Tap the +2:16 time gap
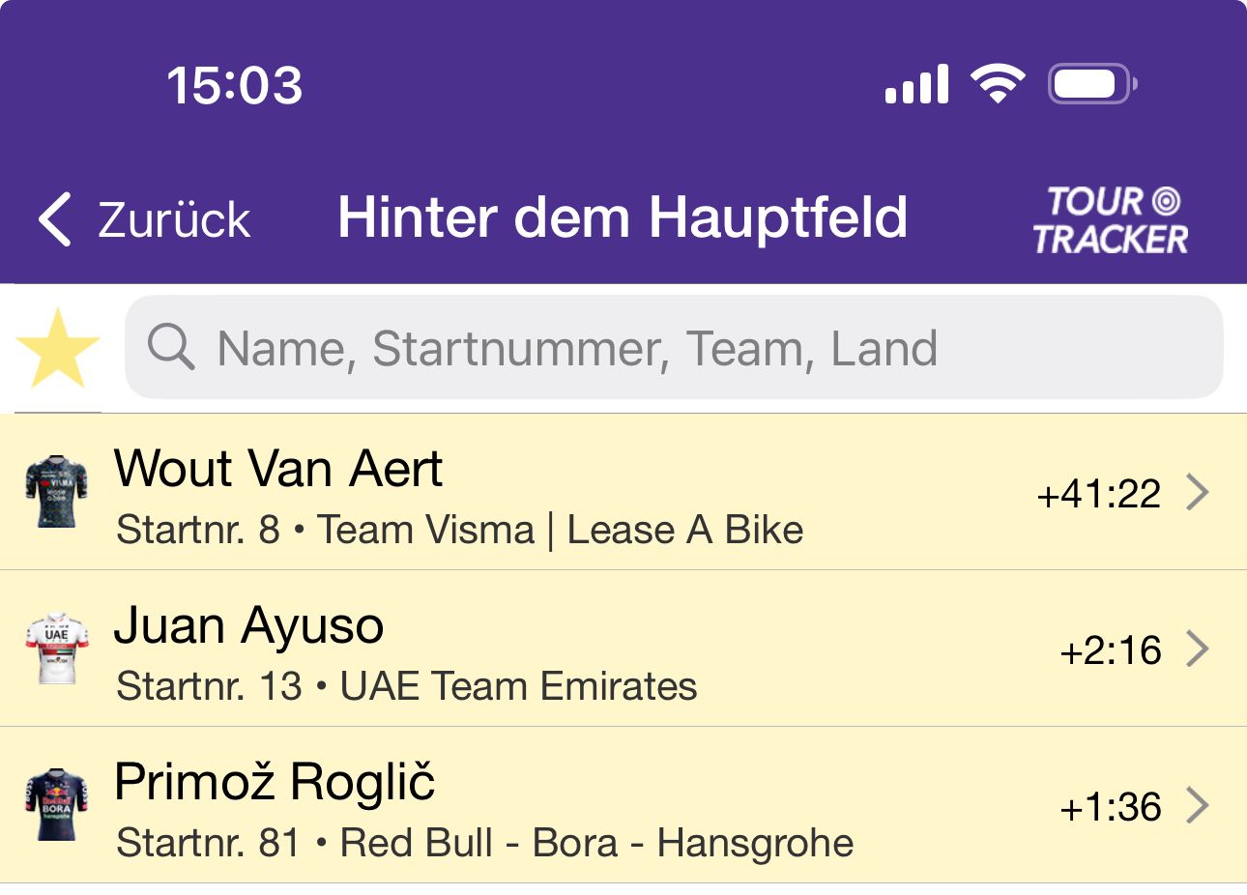 pos(1111,650)
